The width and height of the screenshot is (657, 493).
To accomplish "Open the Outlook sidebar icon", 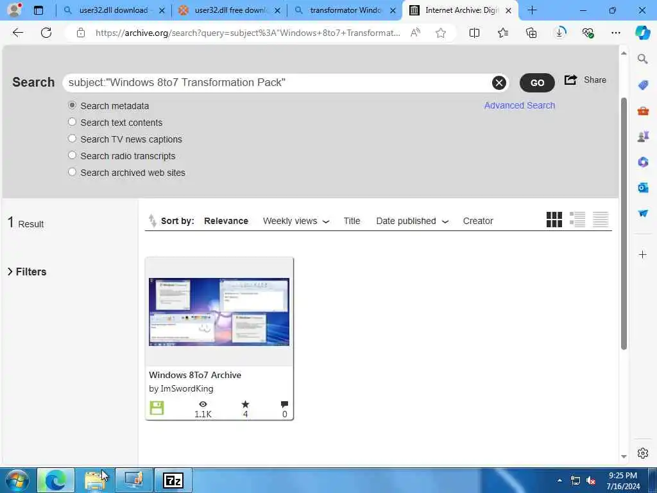I will point(643,187).
